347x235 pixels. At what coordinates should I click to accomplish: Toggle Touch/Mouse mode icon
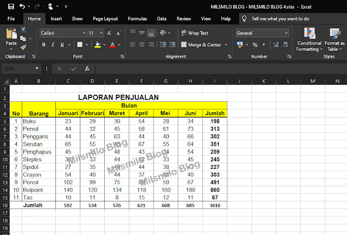tap(51, 6)
